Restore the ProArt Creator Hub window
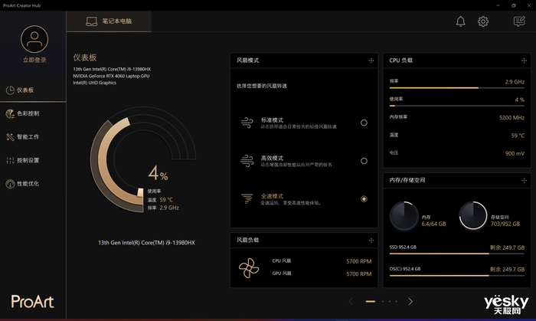 pyautogui.click(x=514, y=5)
